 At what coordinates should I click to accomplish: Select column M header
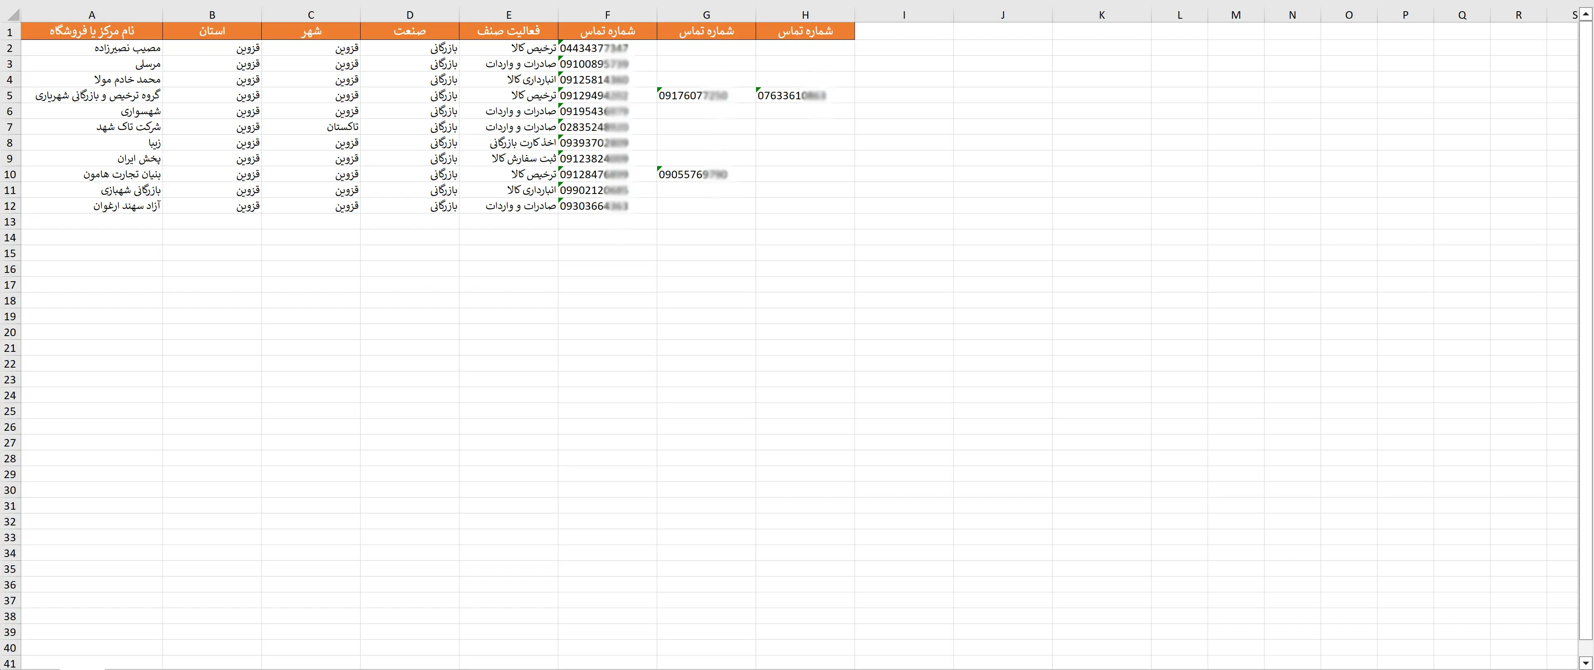click(x=1236, y=15)
